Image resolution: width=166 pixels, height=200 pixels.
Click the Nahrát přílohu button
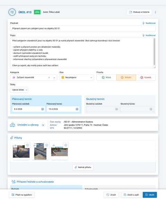[x=83, y=167]
